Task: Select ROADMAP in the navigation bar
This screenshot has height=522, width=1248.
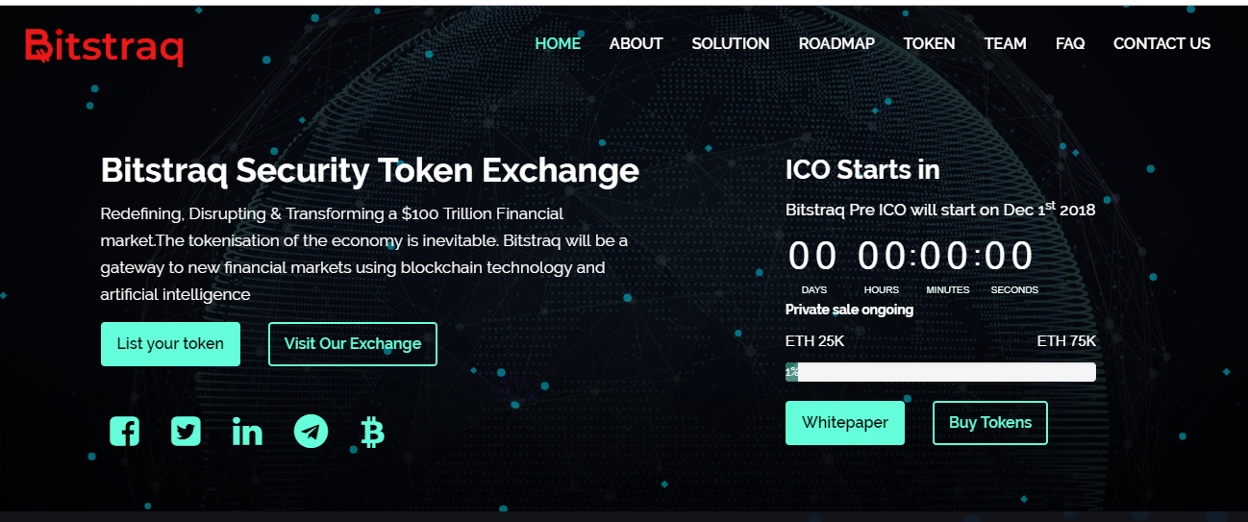Action: pyautogui.click(x=836, y=43)
